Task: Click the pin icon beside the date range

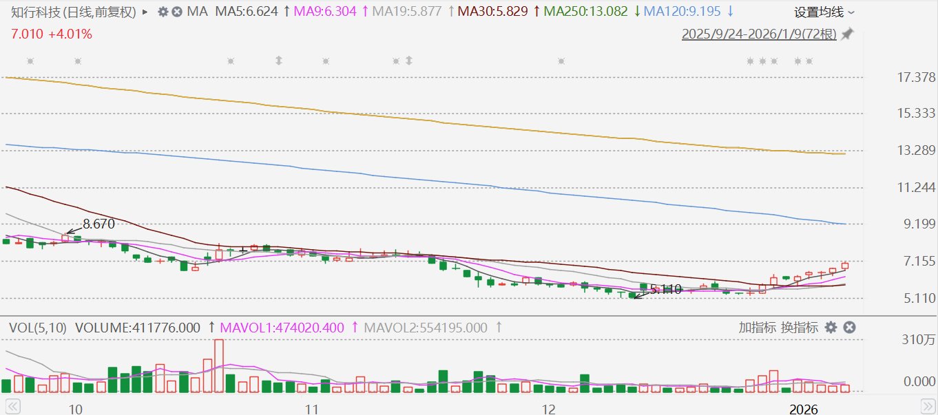Action: coord(847,34)
